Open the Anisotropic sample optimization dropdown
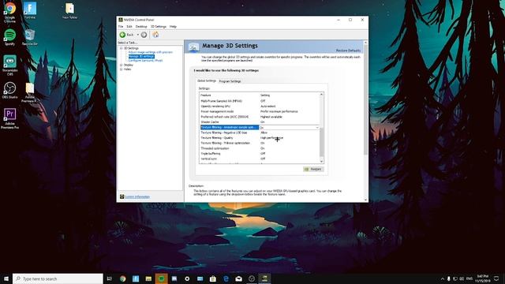The height and width of the screenshot is (284, 505). click(x=317, y=128)
